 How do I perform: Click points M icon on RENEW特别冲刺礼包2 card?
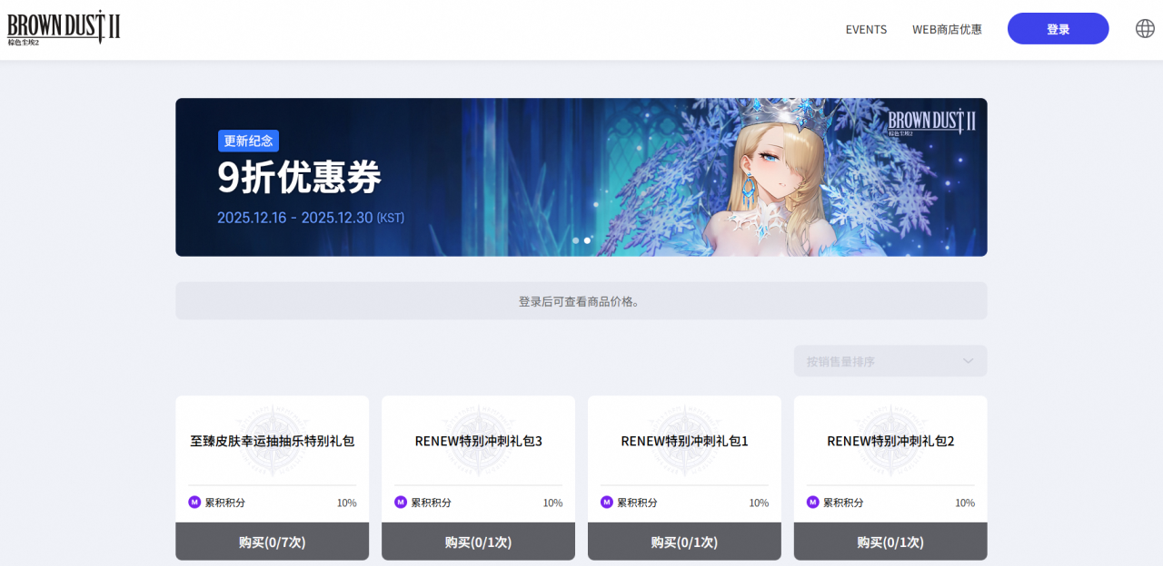pos(813,502)
